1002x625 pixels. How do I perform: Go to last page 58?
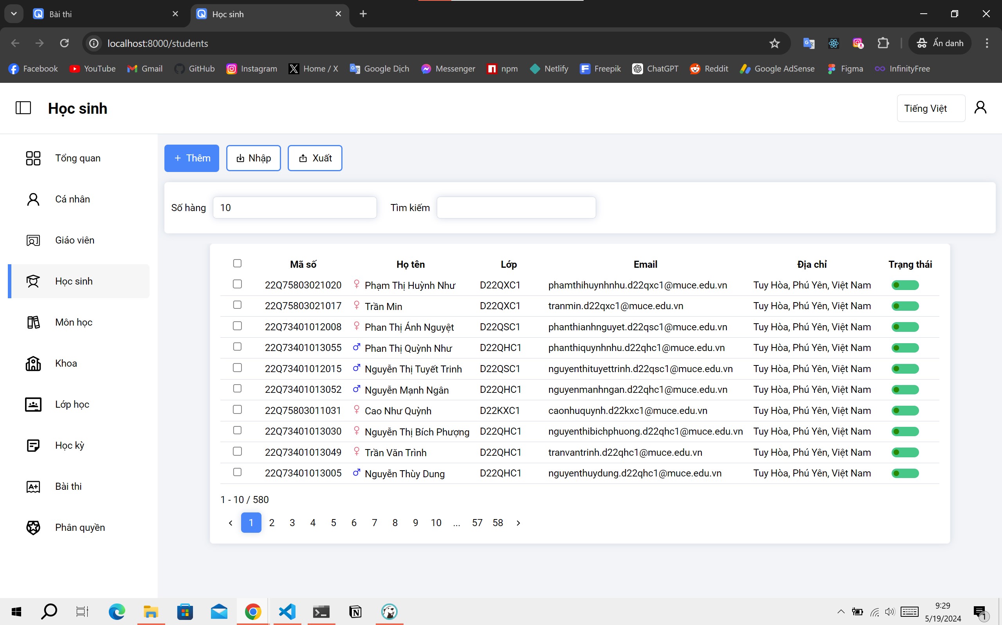click(497, 523)
